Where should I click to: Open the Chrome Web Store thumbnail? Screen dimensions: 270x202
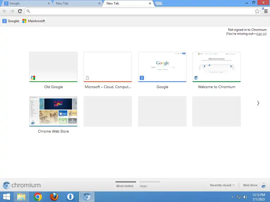(53, 111)
